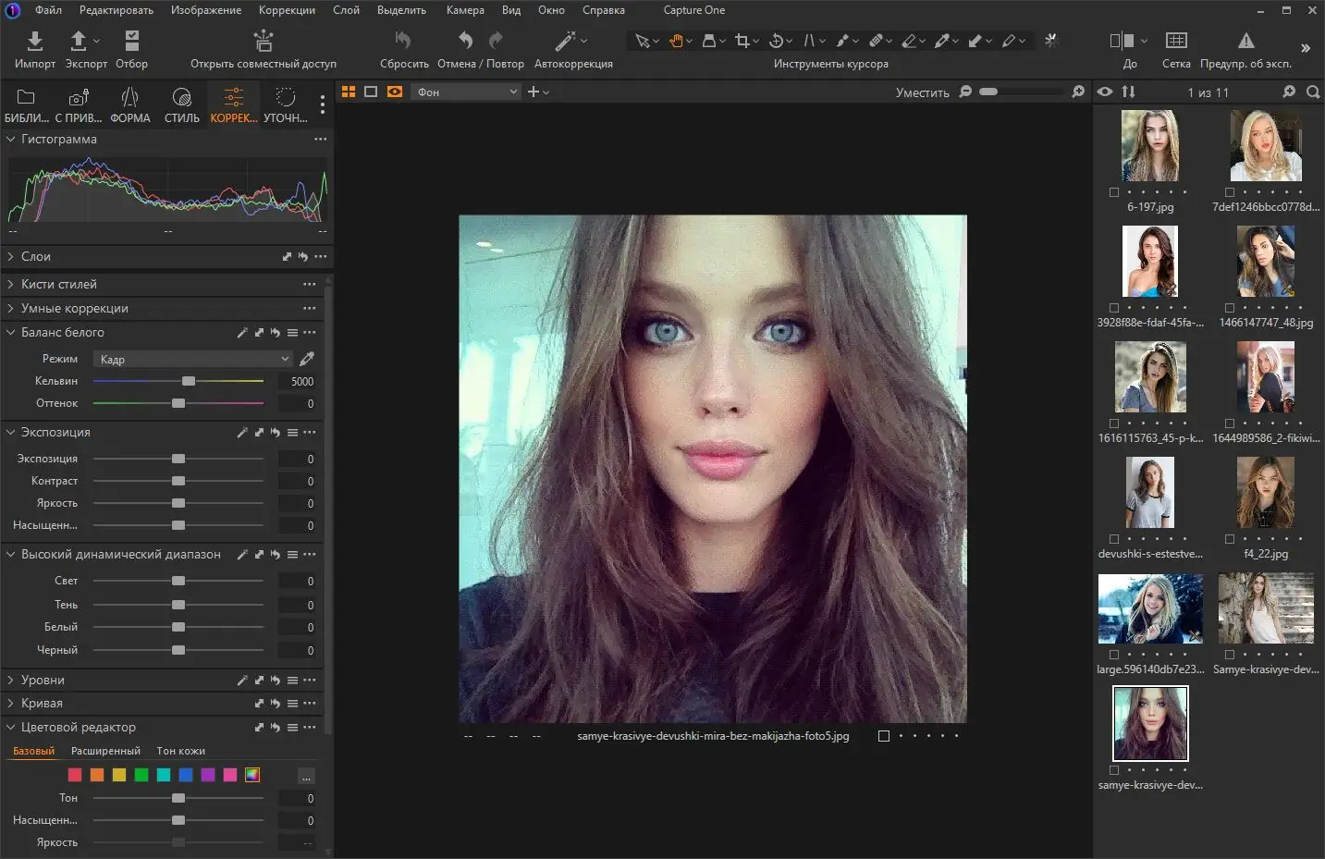Tick the checkbox under f4_22.jpg thumbnail
1325x859 pixels.
1230,539
